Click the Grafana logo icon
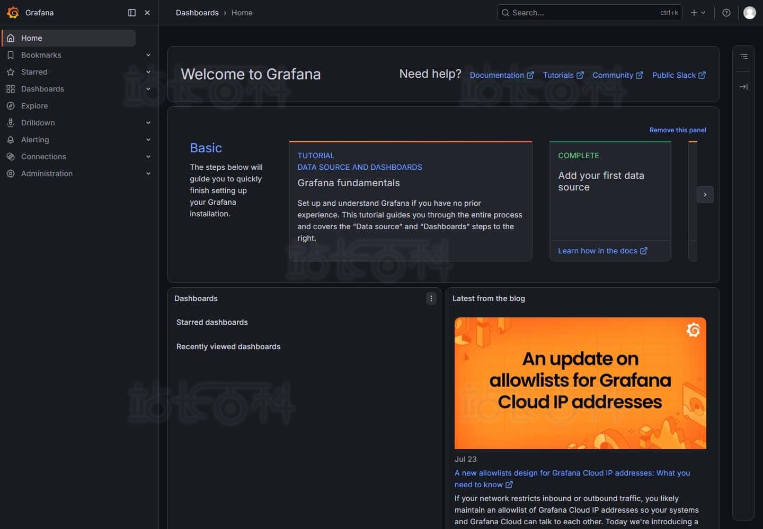The width and height of the screenshot is (763, 529). (x=13, y=13)
